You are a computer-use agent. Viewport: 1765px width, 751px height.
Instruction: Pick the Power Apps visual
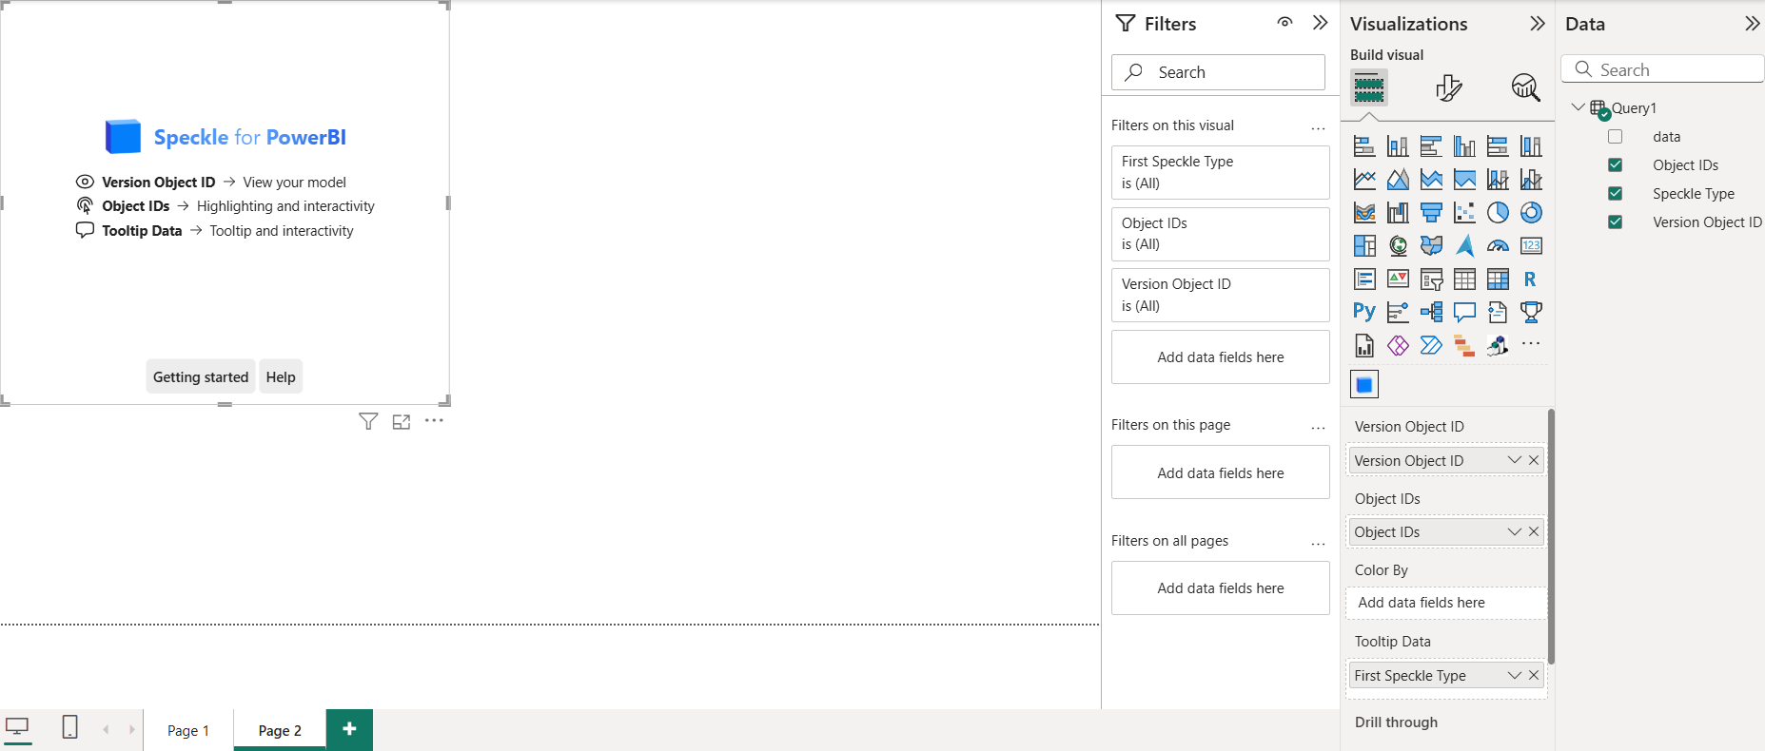[x=1398, y=345]
